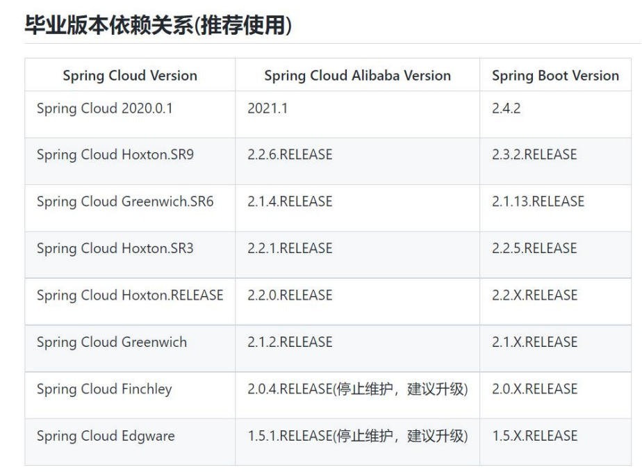Select the Spring Cloud Greenwich.SR6 cell

[x=125, y=202]
